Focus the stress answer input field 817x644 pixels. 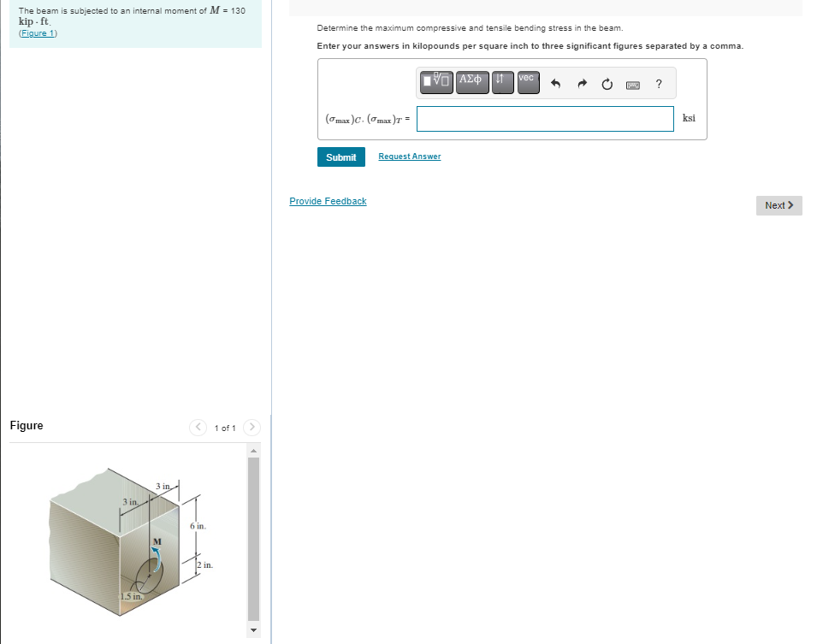coord(545,119)
